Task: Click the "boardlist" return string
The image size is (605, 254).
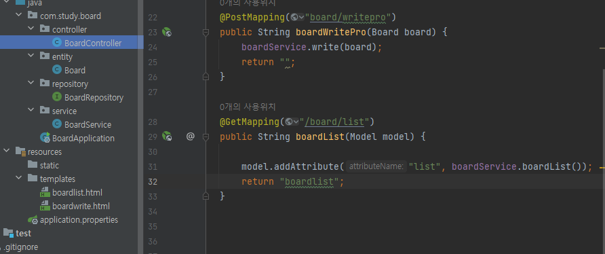Action: coord(309,181)
